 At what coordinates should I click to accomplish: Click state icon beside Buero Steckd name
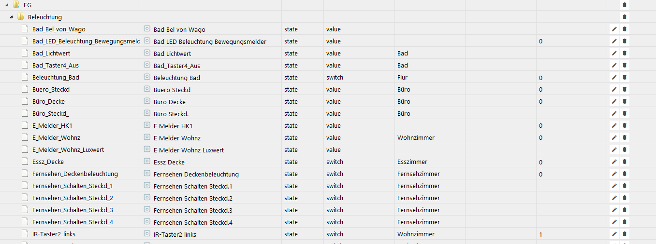(147, 90)
